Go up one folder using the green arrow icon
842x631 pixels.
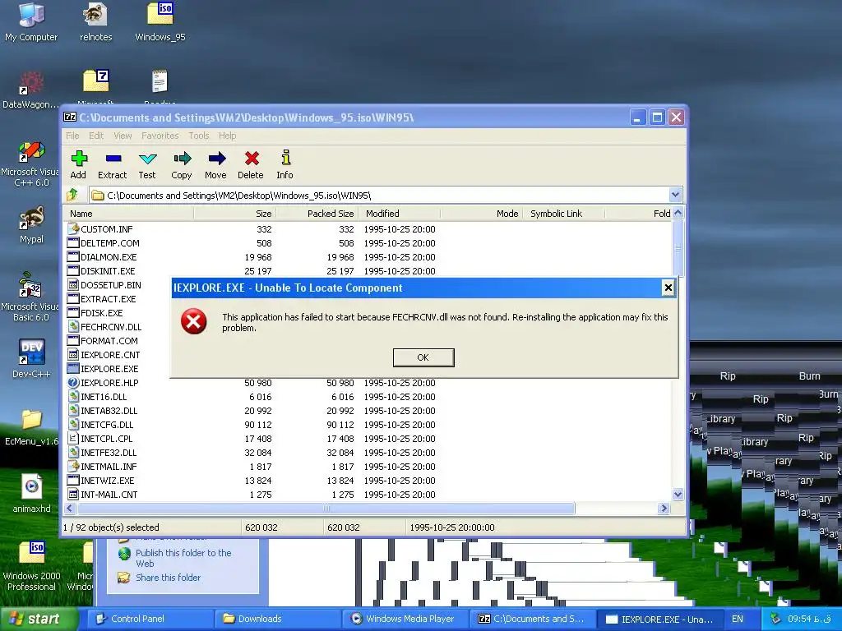pyautogui.click(x=72, y=195)
